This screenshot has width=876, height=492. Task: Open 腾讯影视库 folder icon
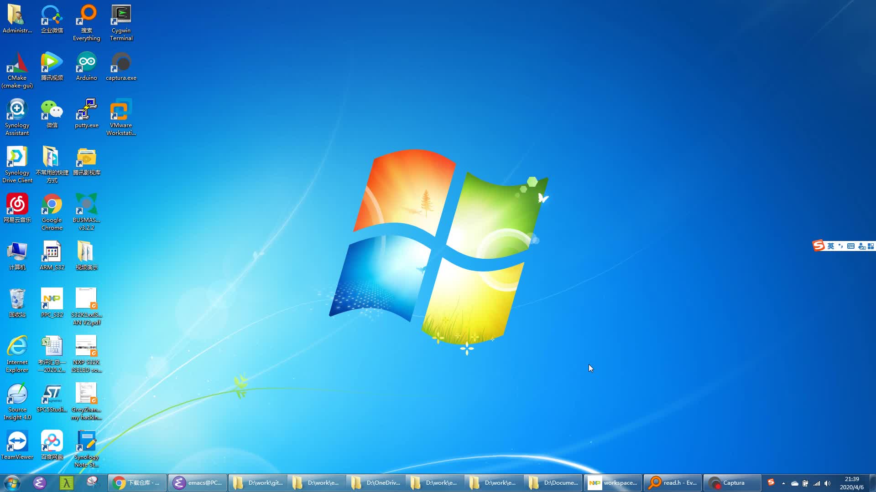point(87,161)
